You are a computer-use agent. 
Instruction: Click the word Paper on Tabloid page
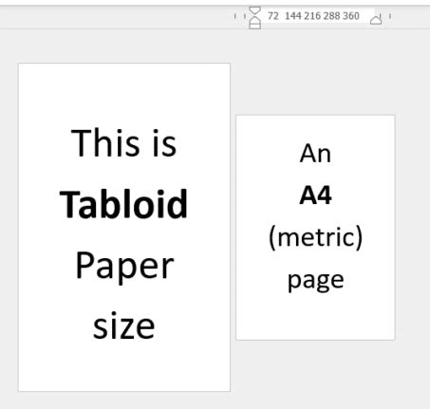[x=124, y=268]
